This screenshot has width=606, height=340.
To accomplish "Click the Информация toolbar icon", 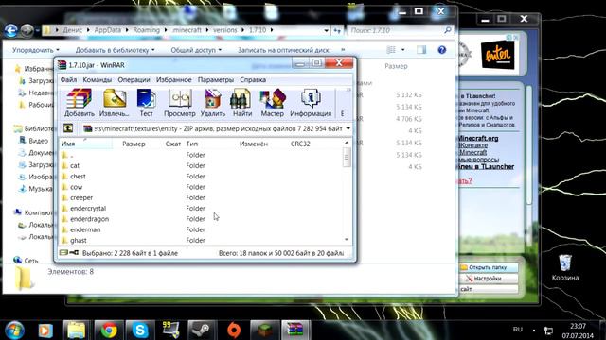I will point(311,103).
